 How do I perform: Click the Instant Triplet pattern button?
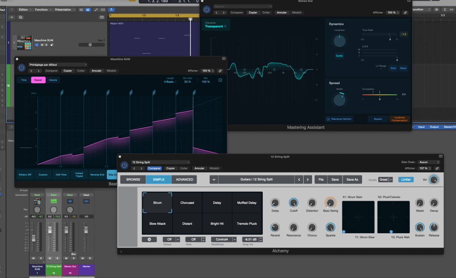coord(79,174)
